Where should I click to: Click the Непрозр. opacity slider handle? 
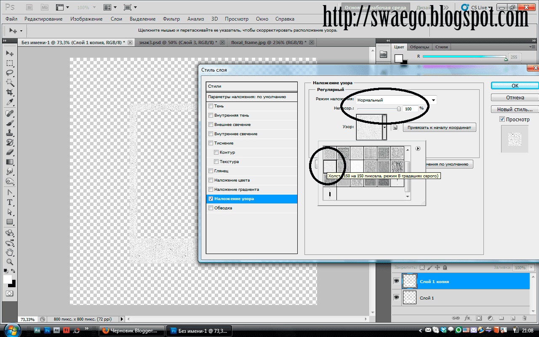click(399, 109)
